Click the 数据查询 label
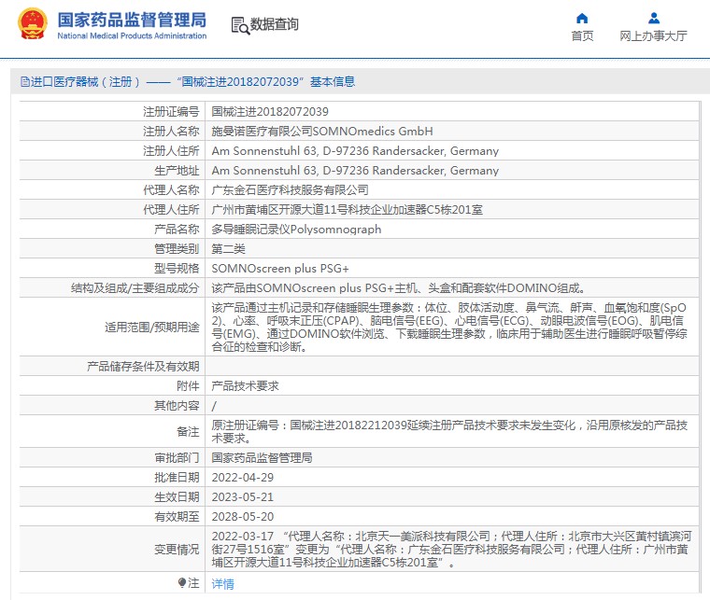Image resolution: width=710 pixels, height=600 pixels. point(275,24)
